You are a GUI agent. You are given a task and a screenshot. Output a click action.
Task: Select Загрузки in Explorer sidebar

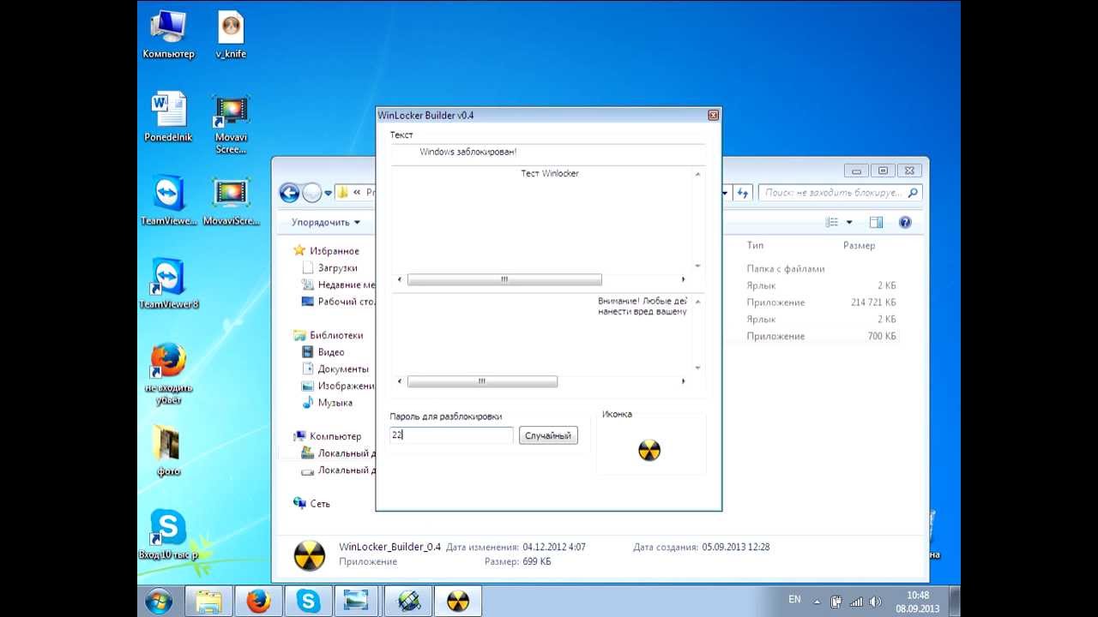329,268
